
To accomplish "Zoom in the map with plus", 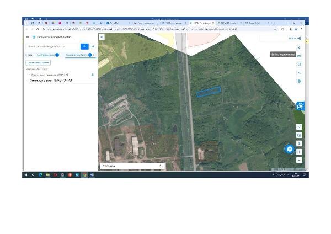I will (299, 152).
